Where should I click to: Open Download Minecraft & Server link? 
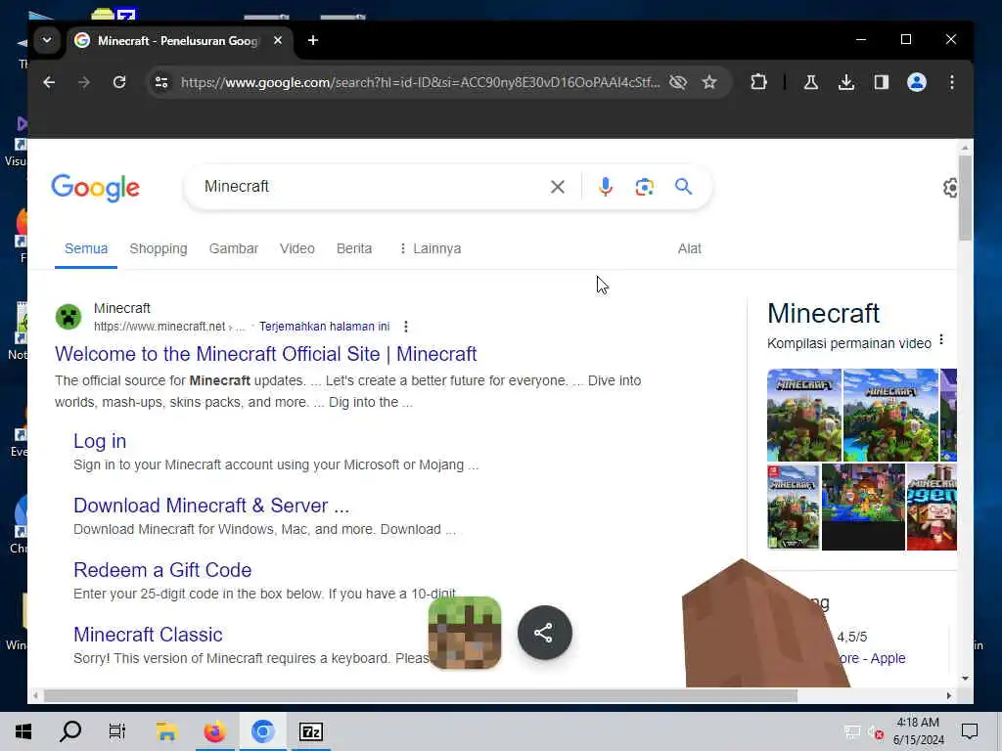click(x=211, y=506)
